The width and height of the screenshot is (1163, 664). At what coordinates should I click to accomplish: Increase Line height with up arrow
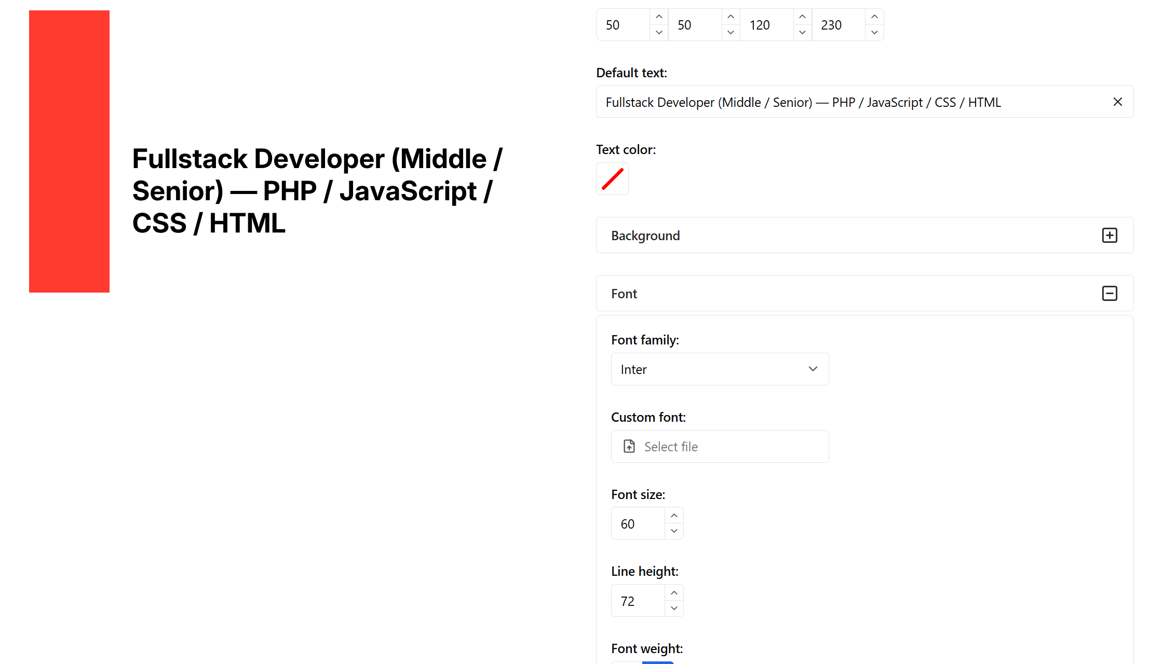coord(674,593)
